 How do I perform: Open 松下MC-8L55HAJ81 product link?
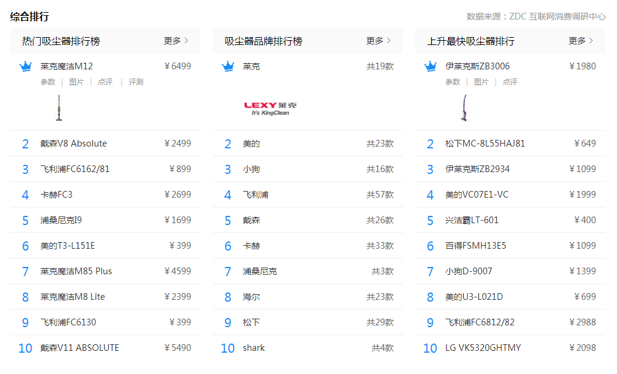coord(485,144)
